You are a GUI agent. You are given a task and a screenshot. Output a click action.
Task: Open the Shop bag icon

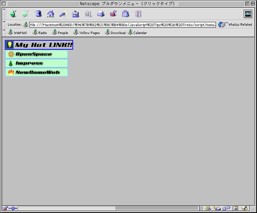click(x=126, y=14)
